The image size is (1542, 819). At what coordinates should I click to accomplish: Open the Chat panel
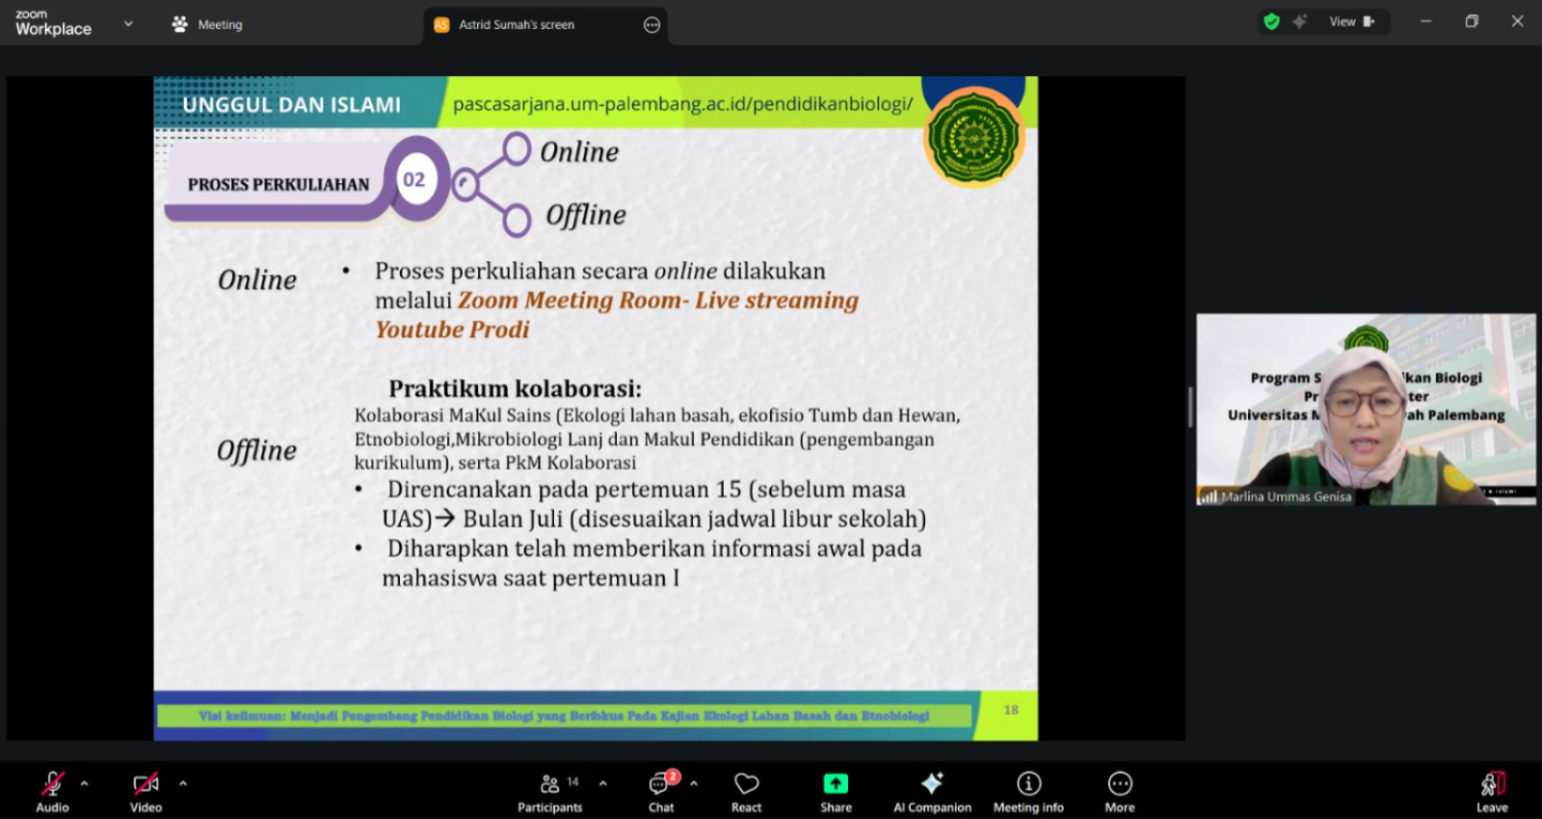[661, 791]
